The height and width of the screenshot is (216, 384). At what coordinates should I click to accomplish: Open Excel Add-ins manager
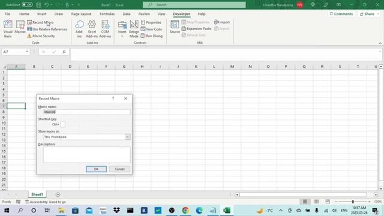click(92, 29)
